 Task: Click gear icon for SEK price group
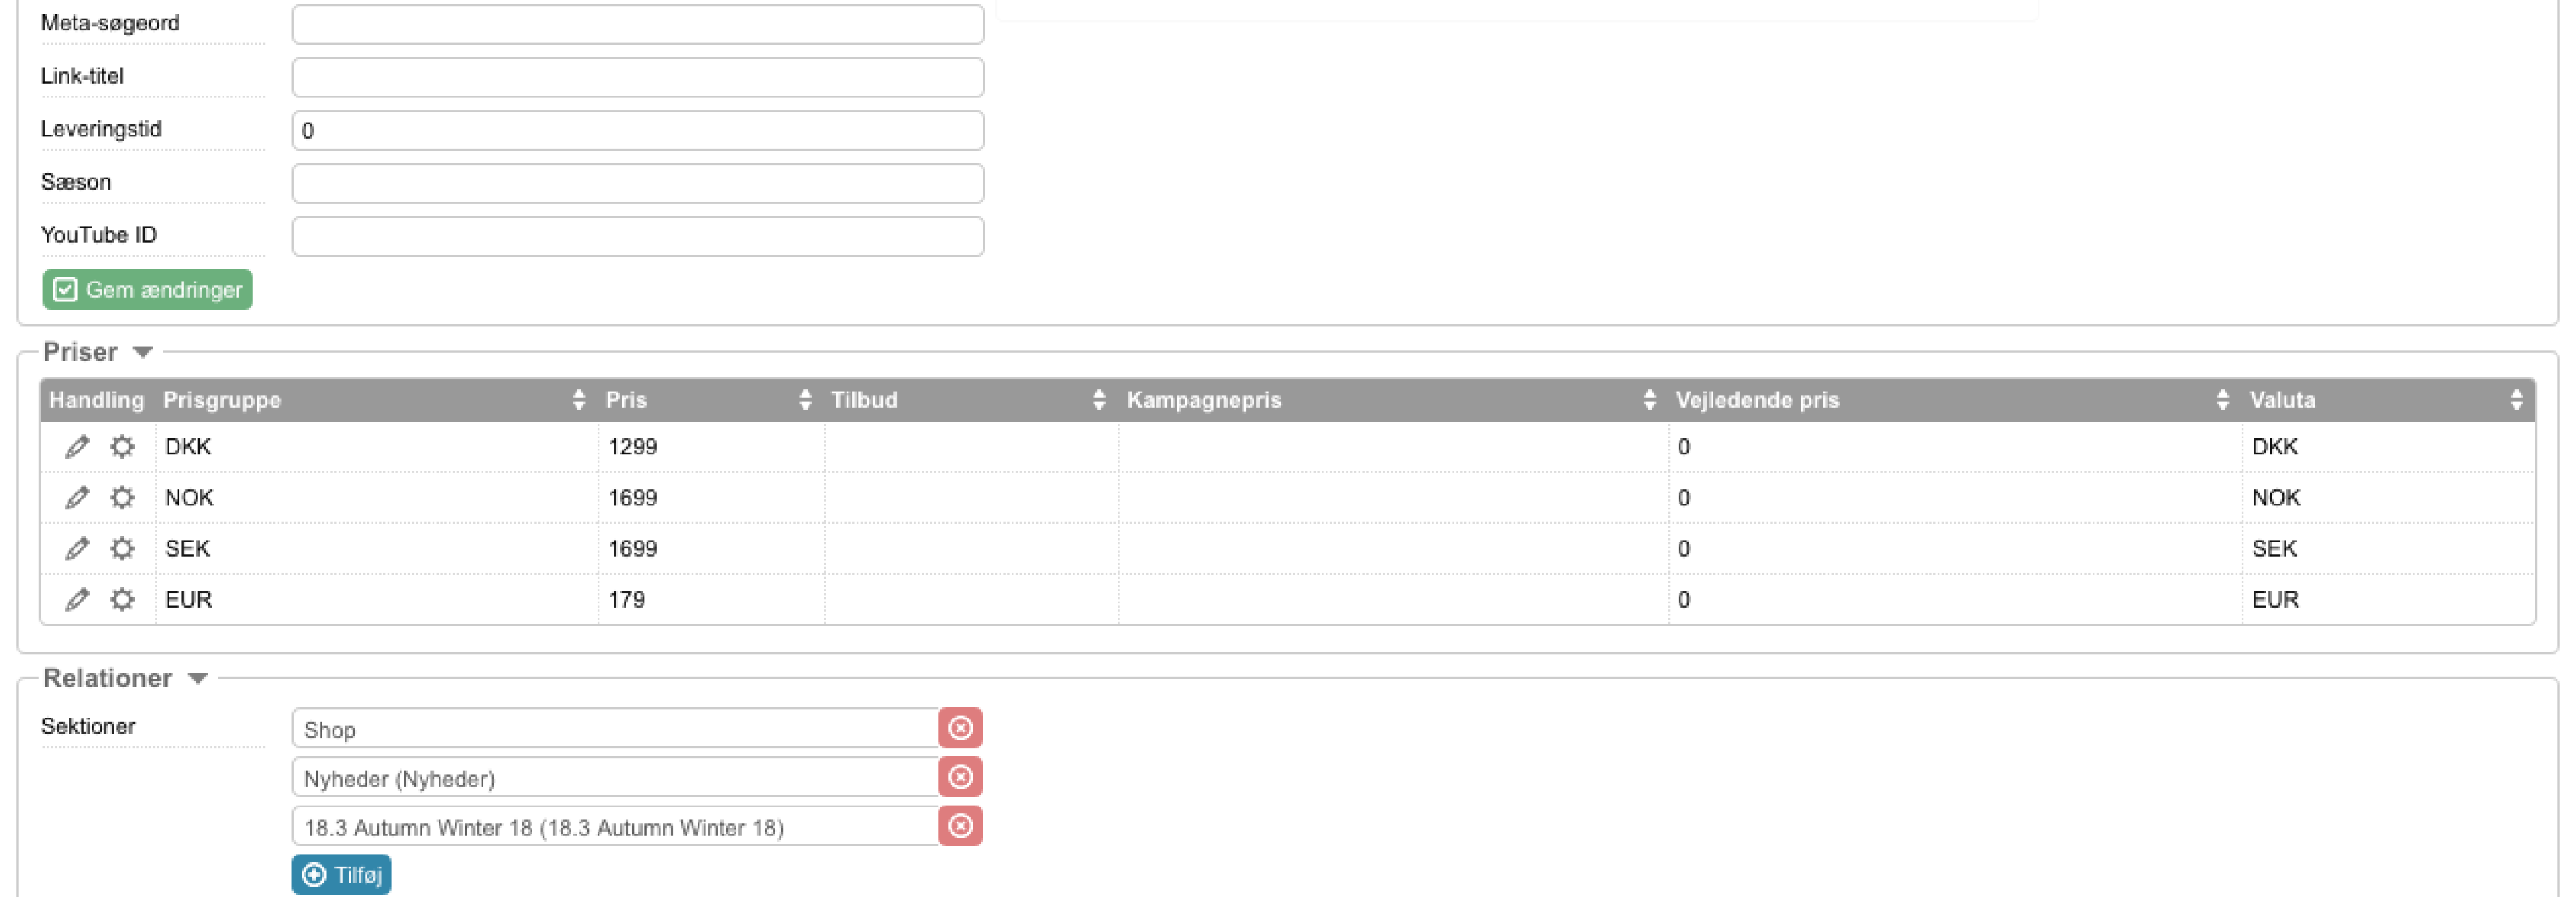pyautogui.click(x=122, y=548)
